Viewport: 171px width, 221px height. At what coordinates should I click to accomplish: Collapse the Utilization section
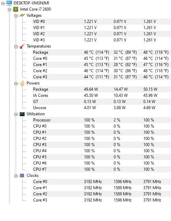pos(16,115)
